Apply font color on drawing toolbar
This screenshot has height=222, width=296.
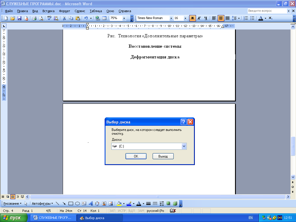coord(139,203)
